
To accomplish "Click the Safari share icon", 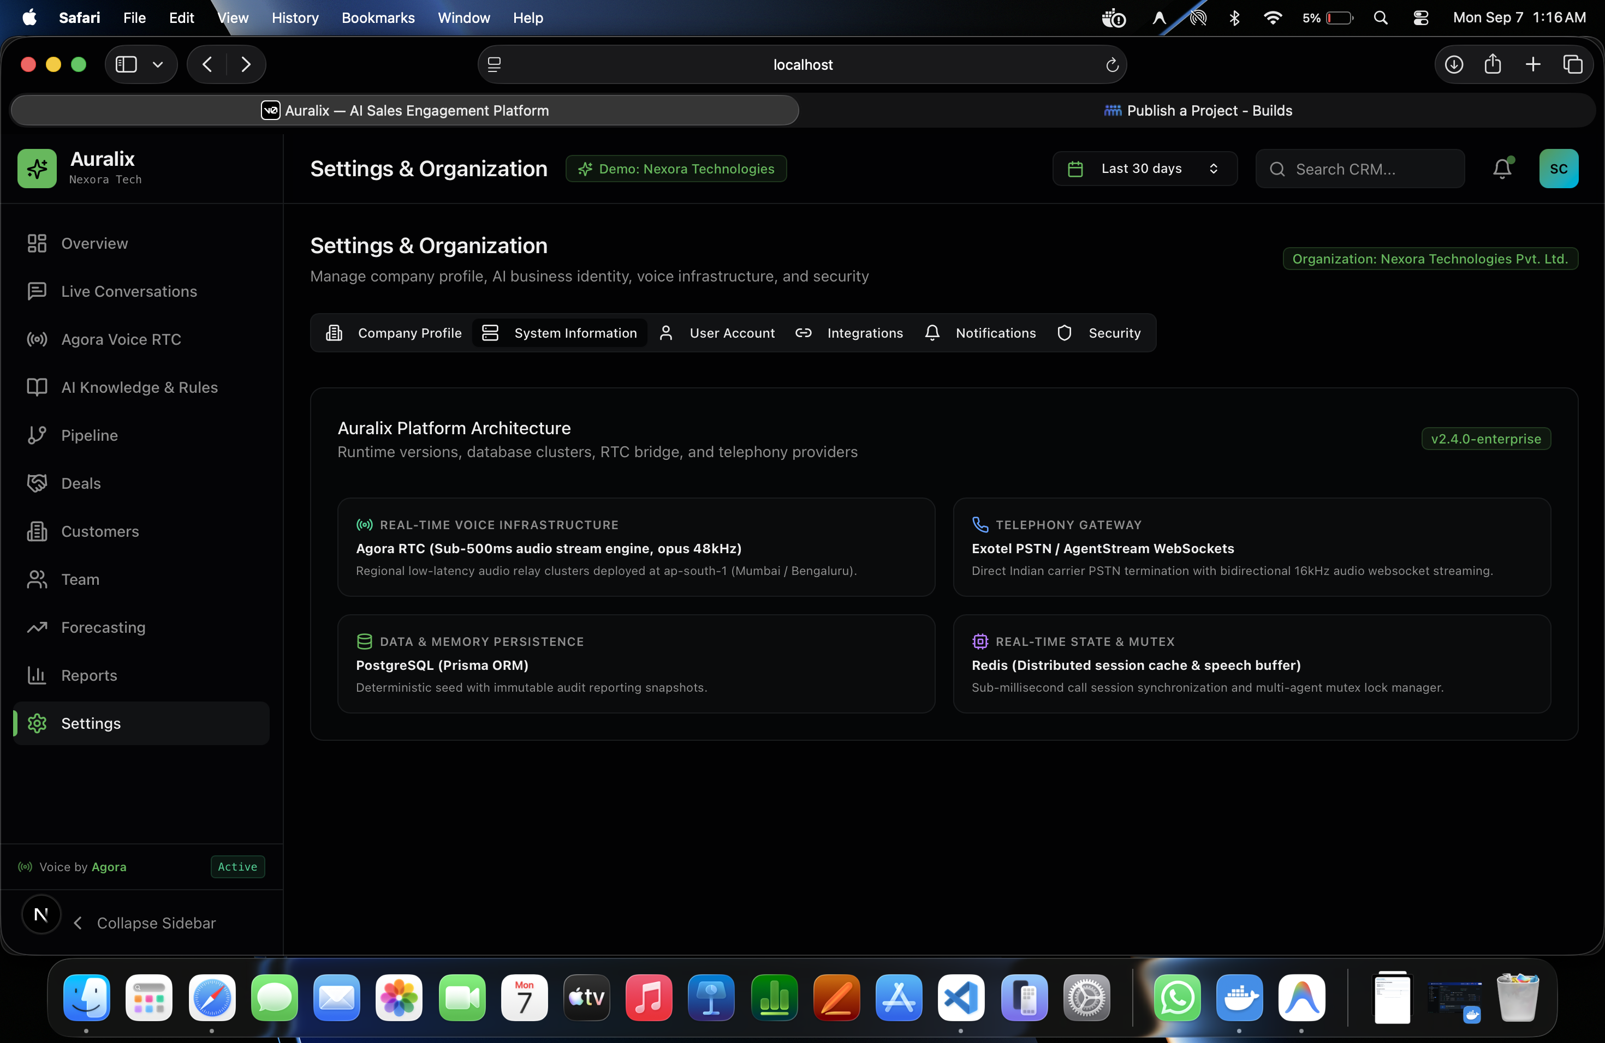I will click(1493, 64).
